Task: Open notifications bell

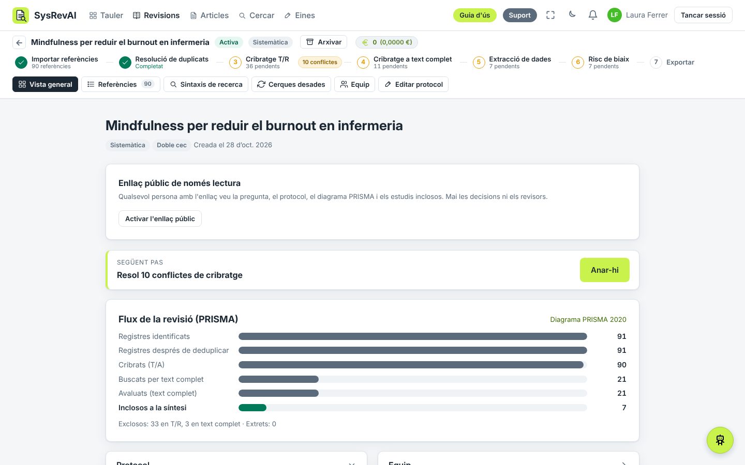Action: coord(593,16)
